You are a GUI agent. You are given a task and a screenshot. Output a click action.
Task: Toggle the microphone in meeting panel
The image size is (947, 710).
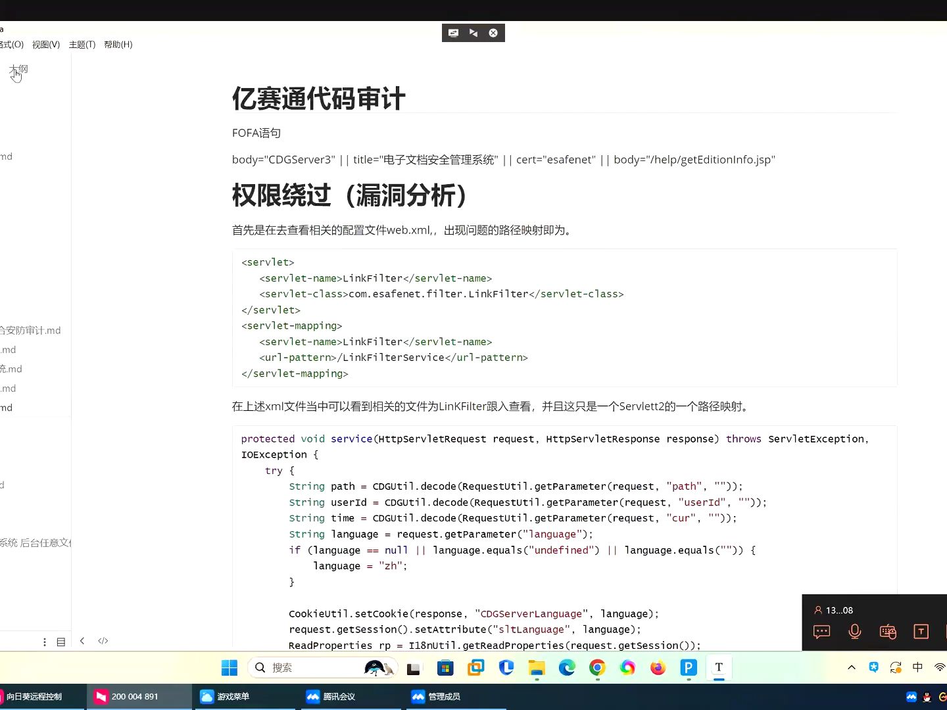[855, 632]
